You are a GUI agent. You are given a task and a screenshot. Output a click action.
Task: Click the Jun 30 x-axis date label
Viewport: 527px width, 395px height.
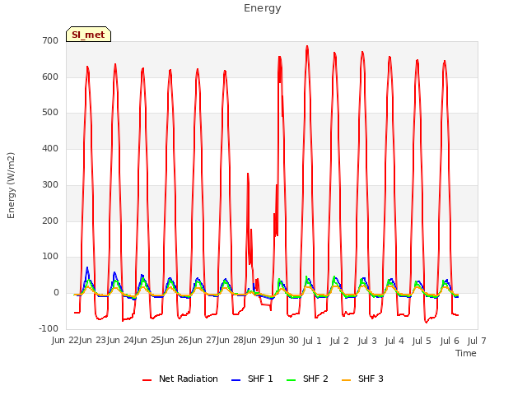tap(285, 341)
